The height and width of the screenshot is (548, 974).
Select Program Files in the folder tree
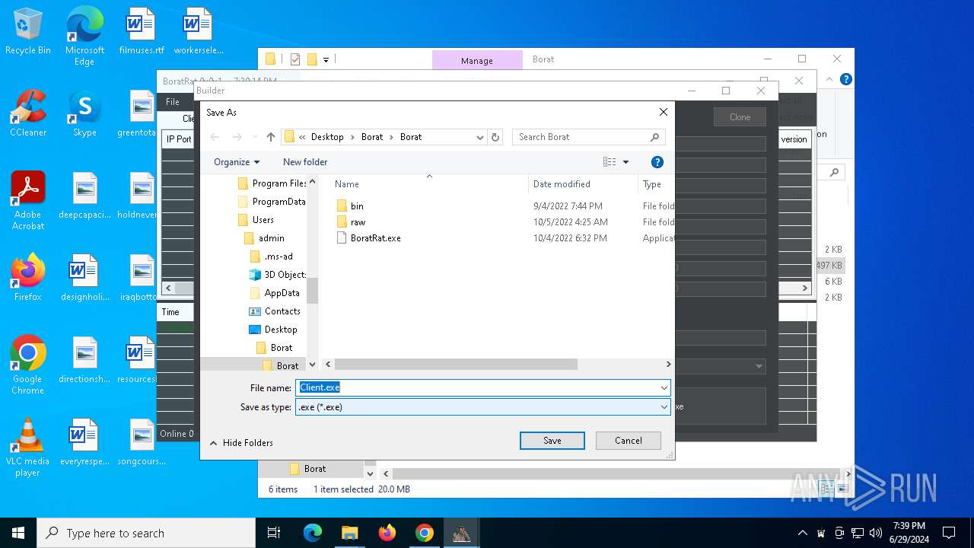coord(272,183)
